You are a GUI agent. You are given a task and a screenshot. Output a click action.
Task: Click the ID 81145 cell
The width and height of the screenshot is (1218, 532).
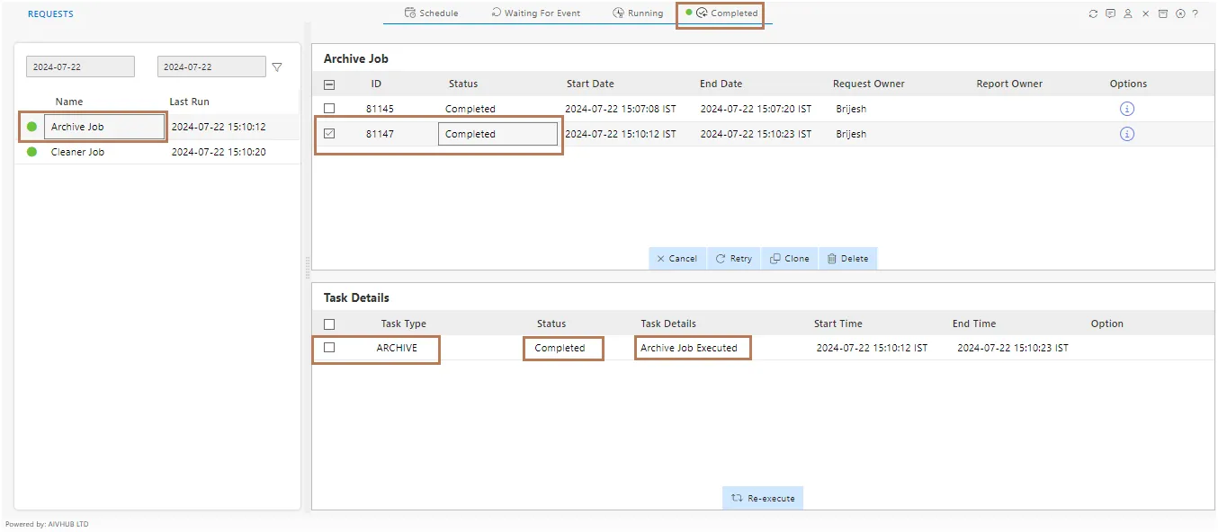[380, 109]
